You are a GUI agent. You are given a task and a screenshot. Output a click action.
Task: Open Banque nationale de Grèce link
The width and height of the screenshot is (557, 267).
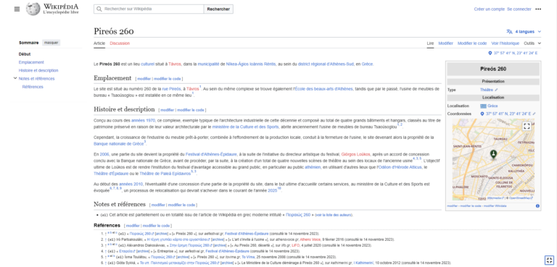pos(119,143)
